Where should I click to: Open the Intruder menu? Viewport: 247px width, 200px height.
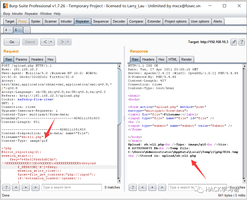click(x=17, y=14)
